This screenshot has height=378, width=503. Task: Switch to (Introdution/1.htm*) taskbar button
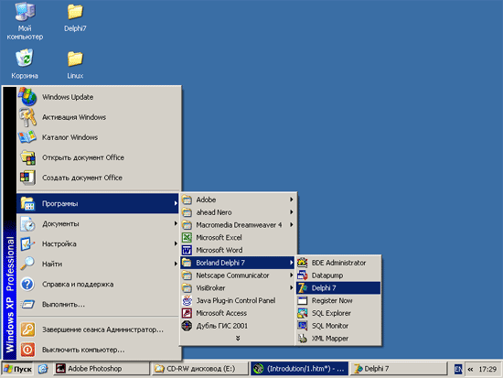(x=300, y=369)
